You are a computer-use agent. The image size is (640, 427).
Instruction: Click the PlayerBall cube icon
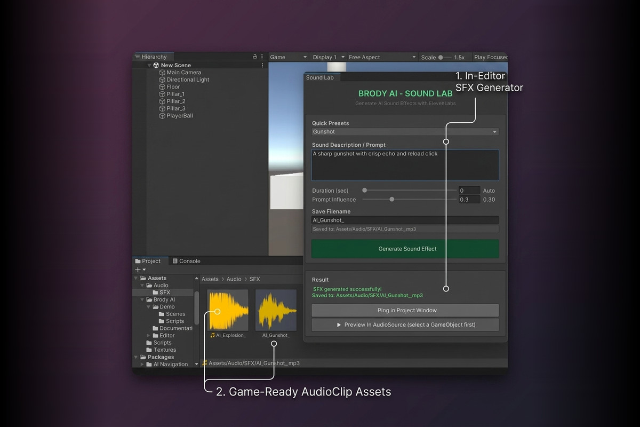tap(162, 116)
